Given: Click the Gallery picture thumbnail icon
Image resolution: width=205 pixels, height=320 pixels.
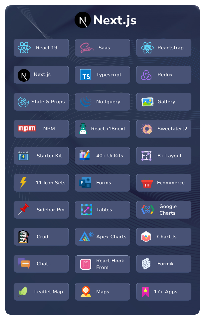Looking at the screenshot, I should click(x=147, y=102).
